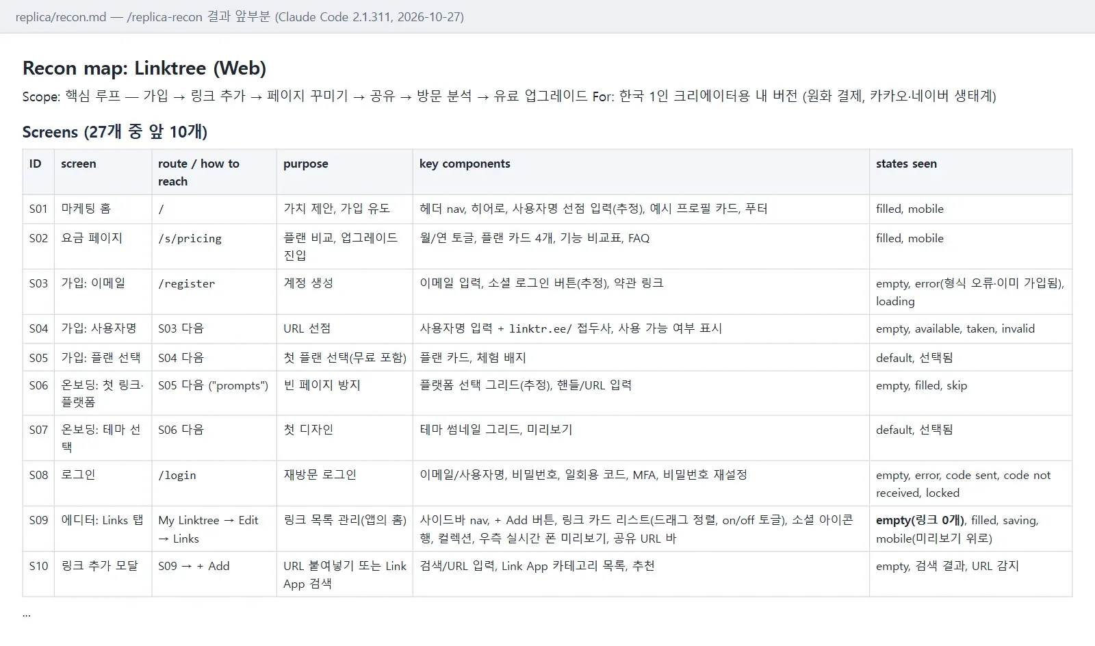Select the '가치 제안, 가입 유도' purpose cell
This screenshot has height=646, width=1095.
[345, 209]
